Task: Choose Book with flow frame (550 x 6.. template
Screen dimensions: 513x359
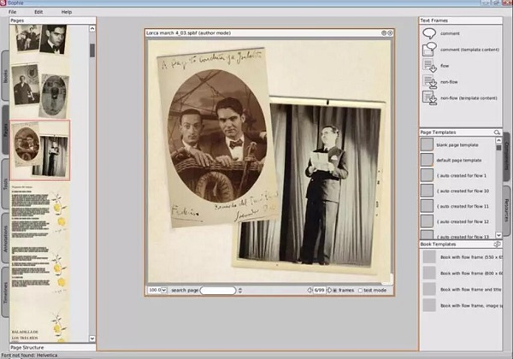Action: [x=462, y=257]
